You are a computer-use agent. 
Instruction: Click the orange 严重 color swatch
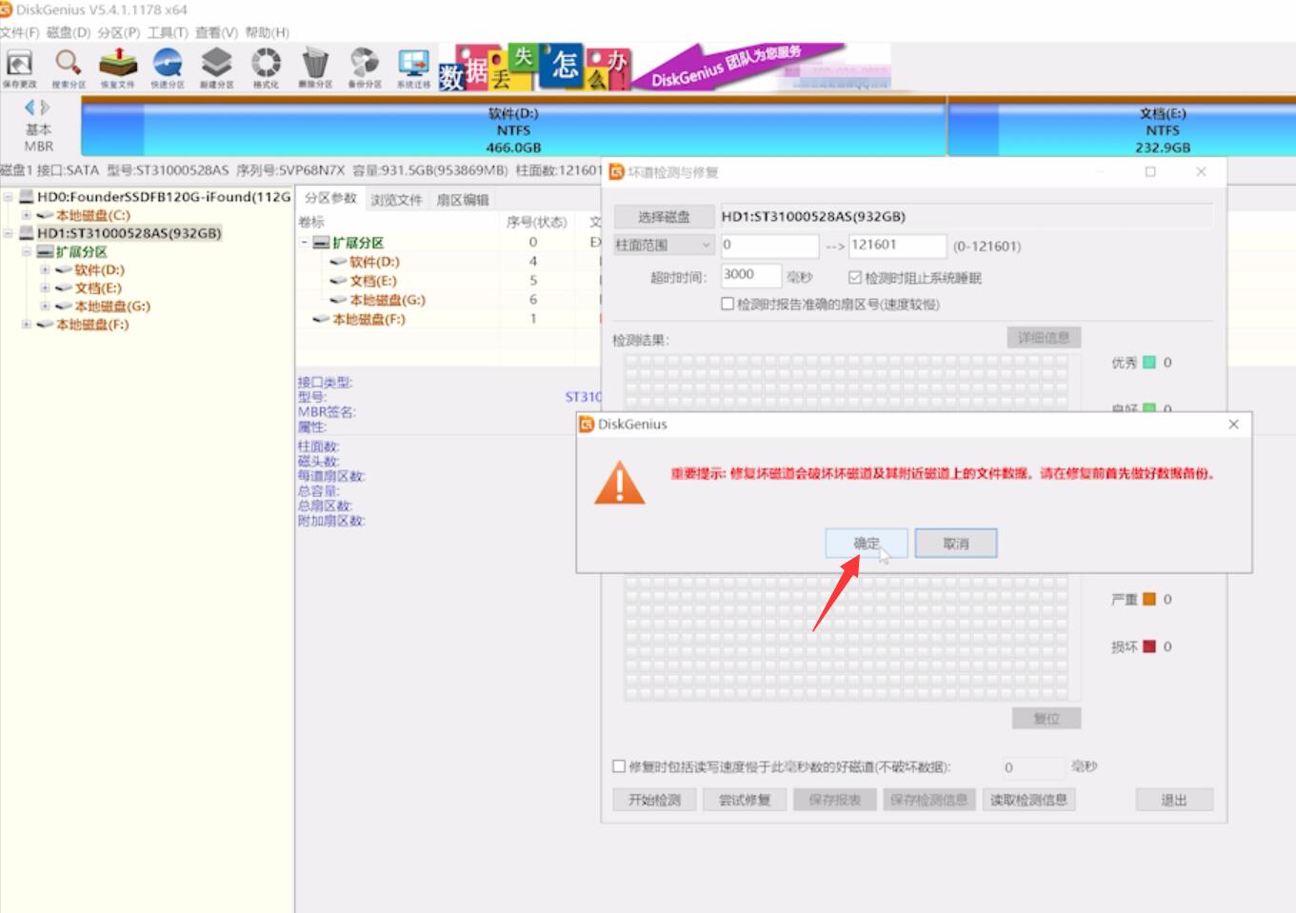click(x=1149, y=599)
